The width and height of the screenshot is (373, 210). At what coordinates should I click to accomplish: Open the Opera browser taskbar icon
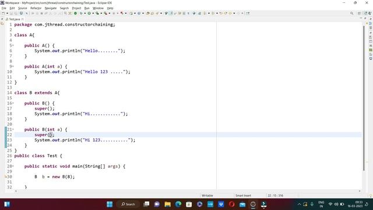[x=232, y=204]
